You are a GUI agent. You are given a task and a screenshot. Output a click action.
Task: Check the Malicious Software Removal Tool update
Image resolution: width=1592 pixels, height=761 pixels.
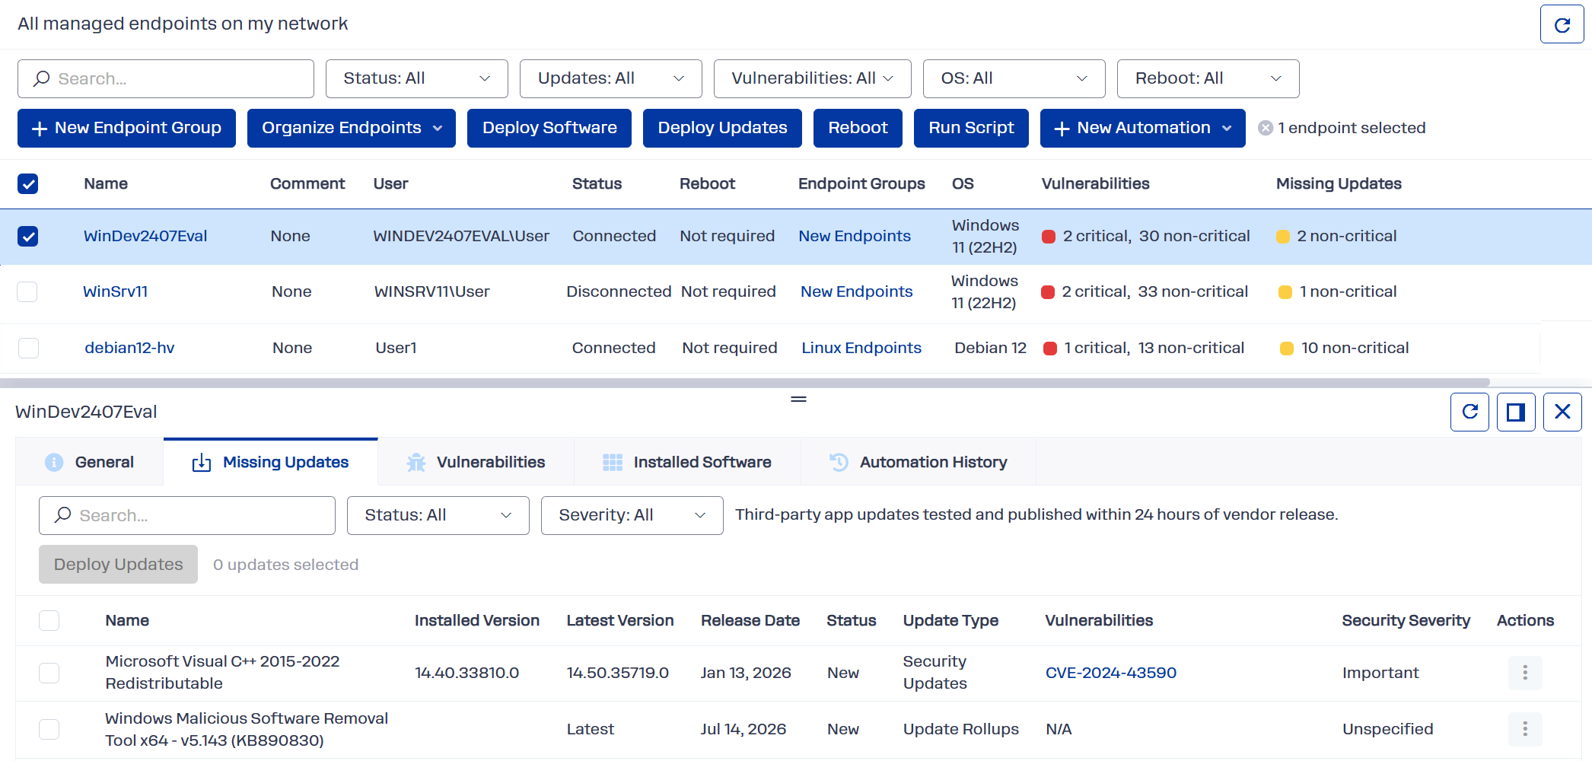click(49, 729)
